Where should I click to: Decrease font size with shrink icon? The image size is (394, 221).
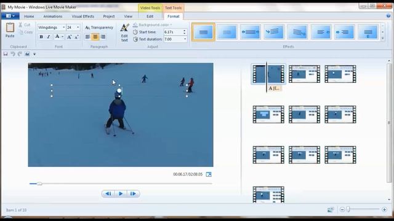76,37
